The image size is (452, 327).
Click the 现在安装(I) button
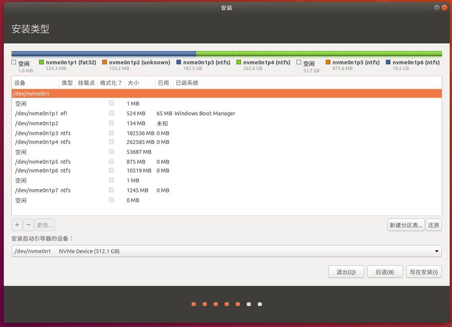pyautogui.click(x=423, y=272)
